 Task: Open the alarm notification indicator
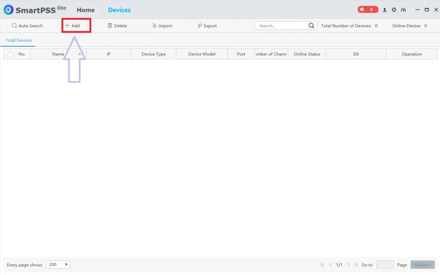pyautogui.click(x=367, y=9)
